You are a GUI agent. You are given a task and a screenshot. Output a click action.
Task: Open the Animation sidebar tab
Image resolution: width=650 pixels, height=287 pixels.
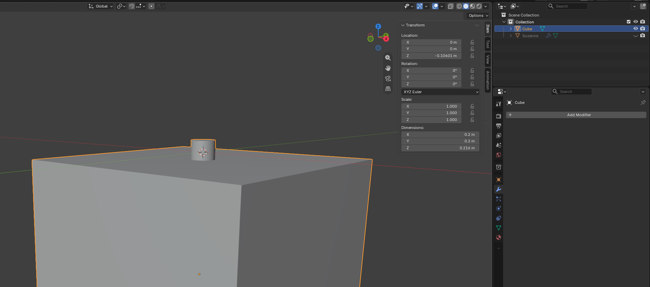pyautogui.click(x=488, y=80)
